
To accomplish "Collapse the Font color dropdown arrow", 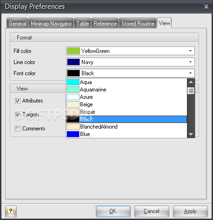I will (x=190, y=73).
